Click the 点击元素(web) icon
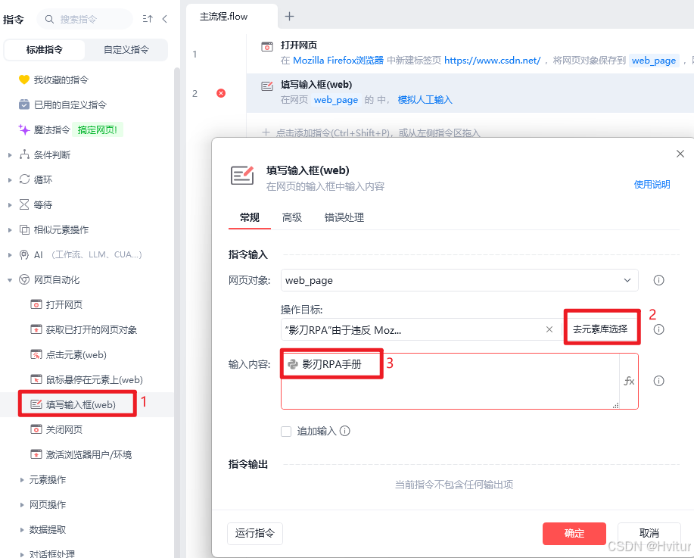 coord(36,354)
